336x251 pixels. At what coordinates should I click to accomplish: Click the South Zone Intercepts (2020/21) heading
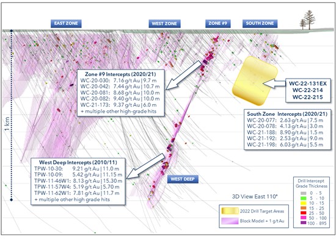[287, 114]
